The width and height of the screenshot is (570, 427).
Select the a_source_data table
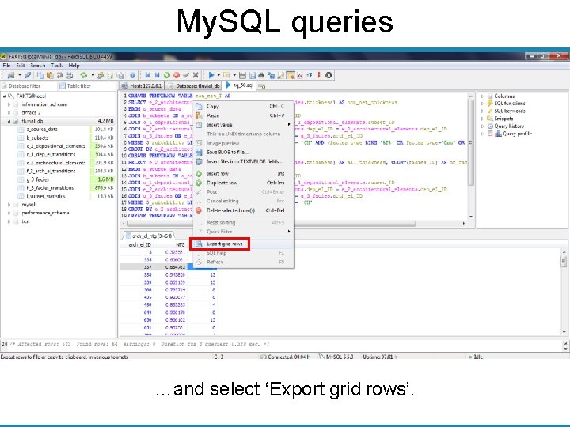coord(42,130)
